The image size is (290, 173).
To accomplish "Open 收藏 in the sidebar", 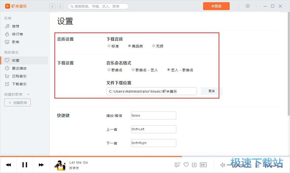I will tap(24, 60).
